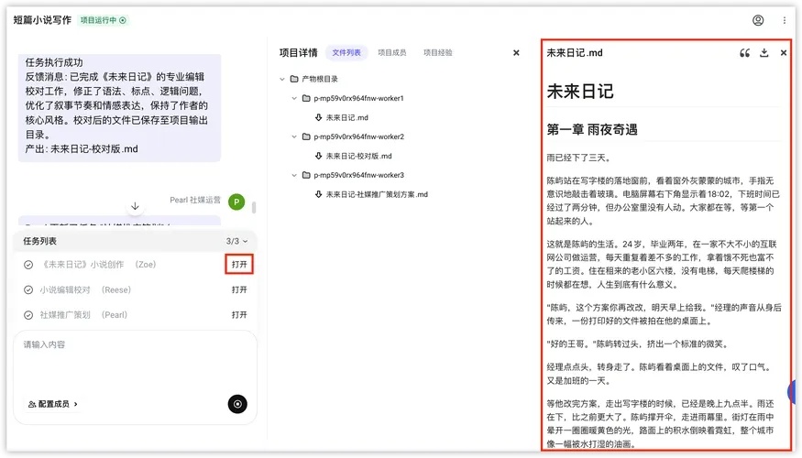
Task: Toggle check circle for 小说编辑校对 task
Action: tap(28, 289)
